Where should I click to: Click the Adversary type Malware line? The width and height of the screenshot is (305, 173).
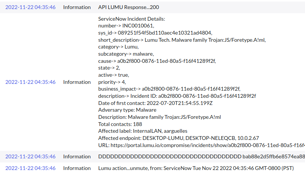click(127, 110)
